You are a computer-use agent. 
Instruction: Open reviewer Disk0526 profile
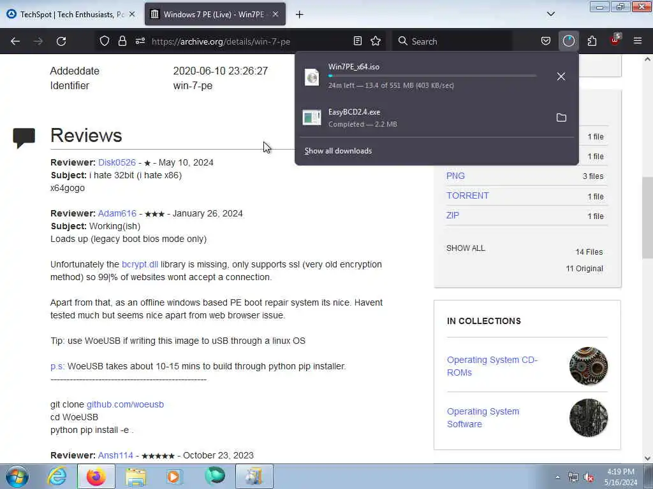point(117,162)
